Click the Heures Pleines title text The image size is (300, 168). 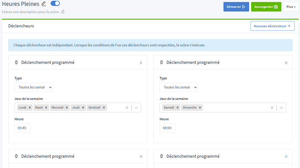(x=21, y=4)
